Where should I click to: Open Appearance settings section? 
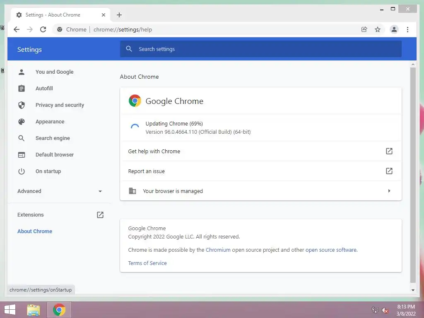click(x=50, y=122)
